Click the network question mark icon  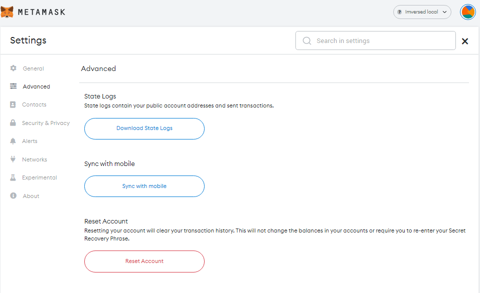tap(399, 12)
